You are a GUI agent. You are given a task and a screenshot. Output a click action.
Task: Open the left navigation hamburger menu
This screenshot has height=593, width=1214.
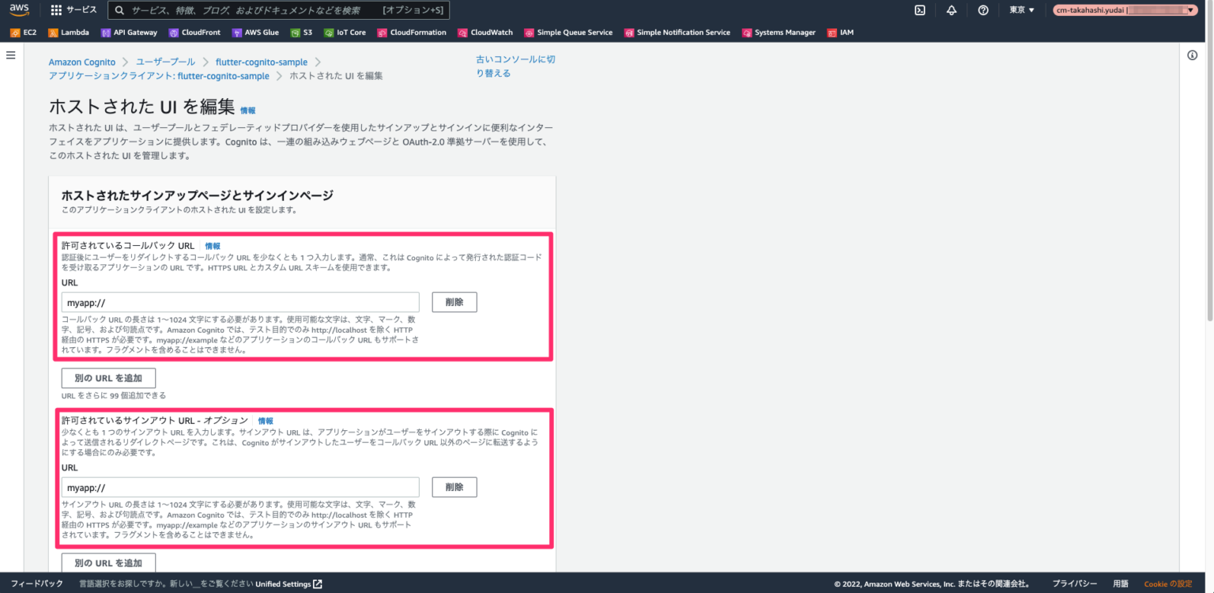point(10,55)
